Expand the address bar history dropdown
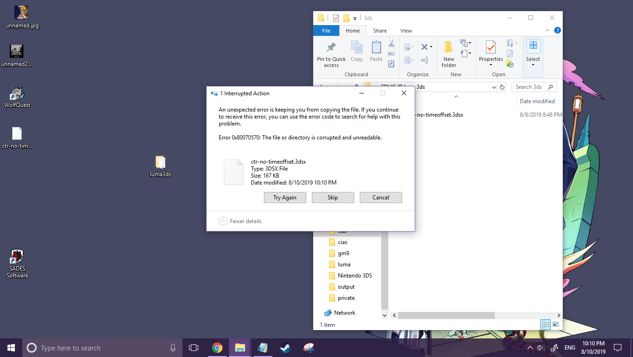Viewport: 633px width, 357px height. point(494,87)
